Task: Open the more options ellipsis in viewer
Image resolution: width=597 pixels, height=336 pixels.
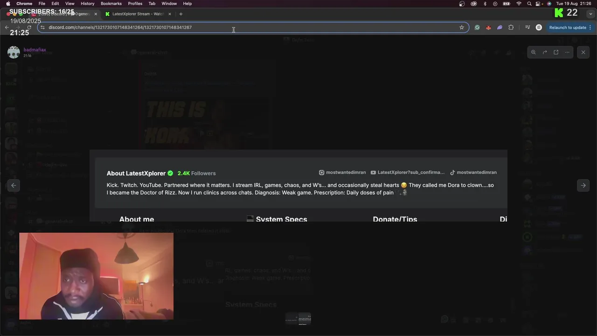Action: click(567, 52)
